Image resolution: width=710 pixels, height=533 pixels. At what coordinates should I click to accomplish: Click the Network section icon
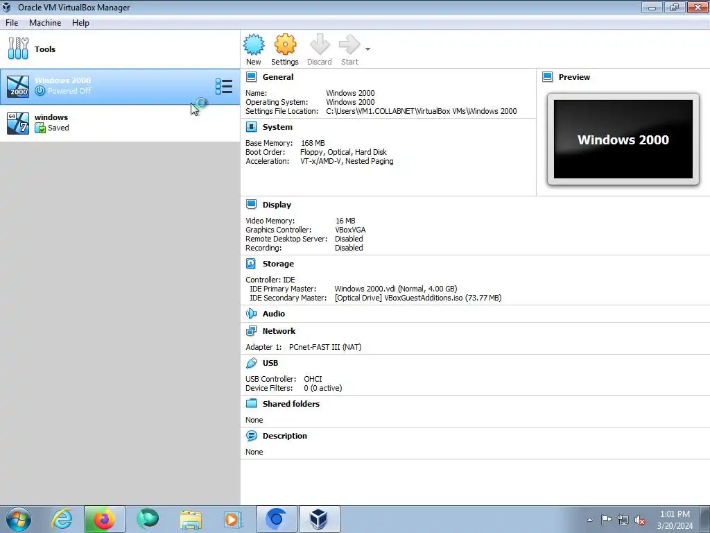pos(251,331)
